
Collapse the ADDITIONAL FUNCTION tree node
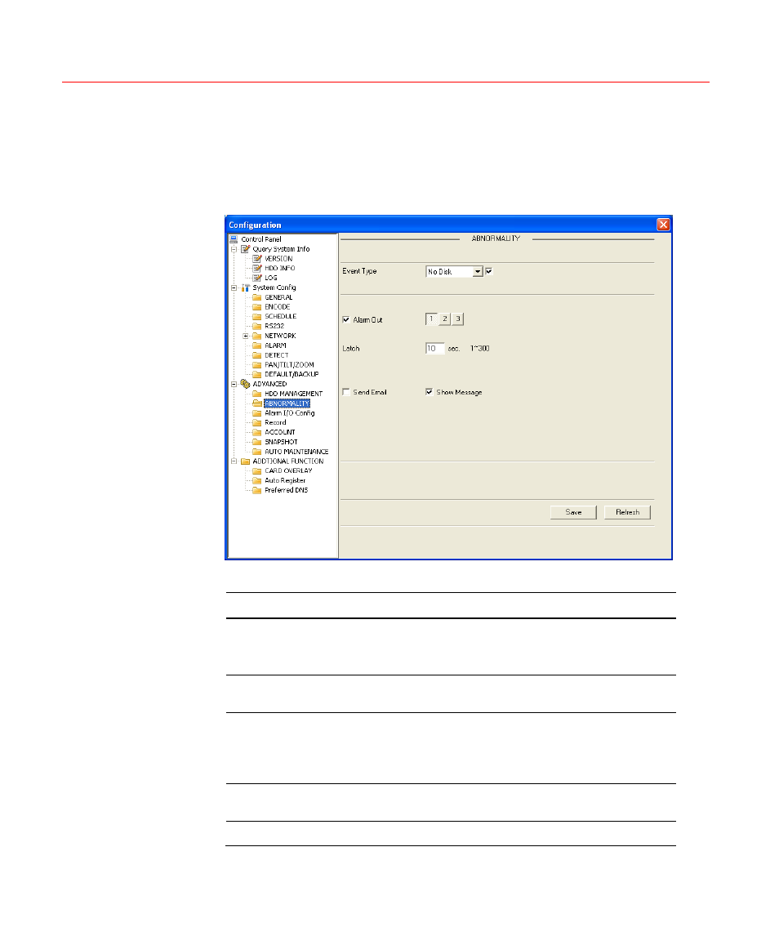click(234, 461)
